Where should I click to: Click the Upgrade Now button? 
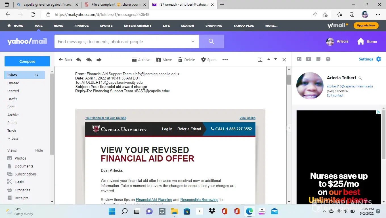pos(366,26)
